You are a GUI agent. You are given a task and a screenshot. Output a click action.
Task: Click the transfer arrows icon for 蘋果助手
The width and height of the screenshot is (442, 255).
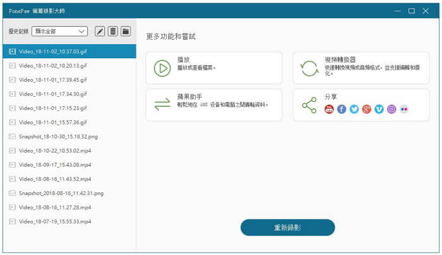[162, 104]
